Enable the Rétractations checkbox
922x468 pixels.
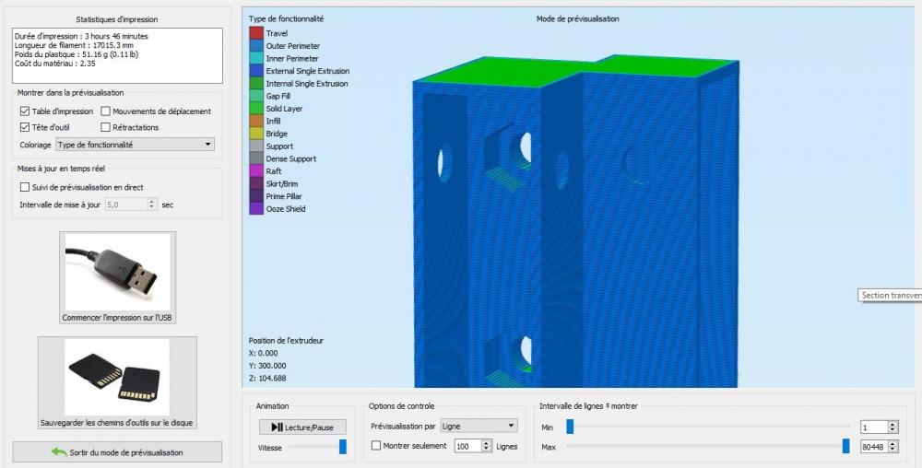tap(105, 127)
